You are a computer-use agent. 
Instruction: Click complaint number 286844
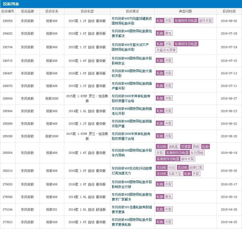coord(7,98)
